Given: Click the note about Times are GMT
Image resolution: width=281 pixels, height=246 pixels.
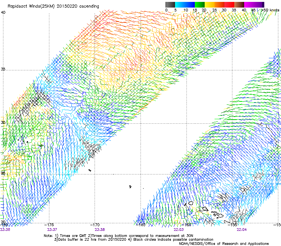Looking at the screenshot, I should [x=118, y=236].
